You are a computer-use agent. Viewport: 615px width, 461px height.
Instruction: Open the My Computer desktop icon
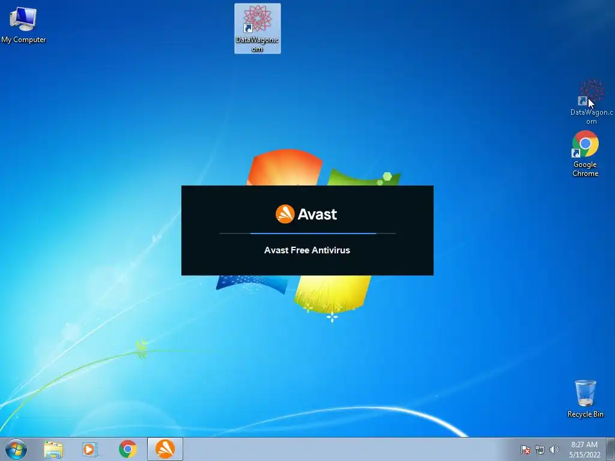pyautogui.click(x=23, y=23)
